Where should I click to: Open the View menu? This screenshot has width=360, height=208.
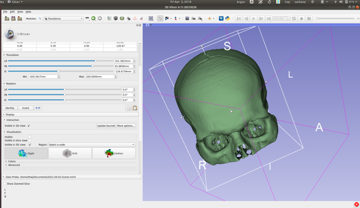pyautogui.click(x=20, y=12)
